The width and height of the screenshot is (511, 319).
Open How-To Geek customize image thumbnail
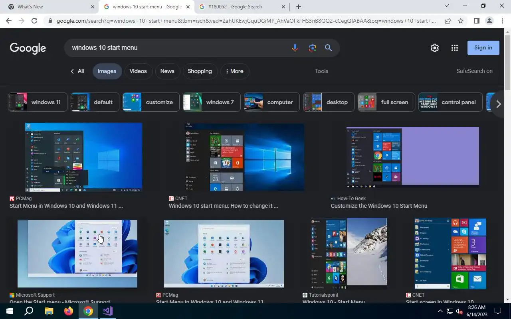tap(412, 157)
